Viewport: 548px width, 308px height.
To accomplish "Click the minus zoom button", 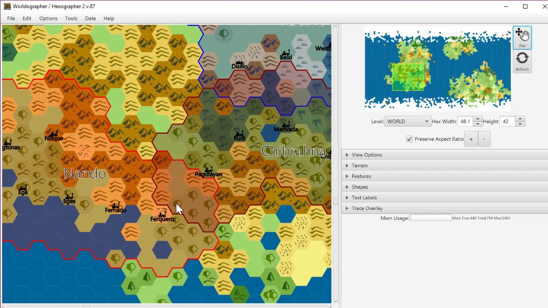I will [x=484, y=139].
